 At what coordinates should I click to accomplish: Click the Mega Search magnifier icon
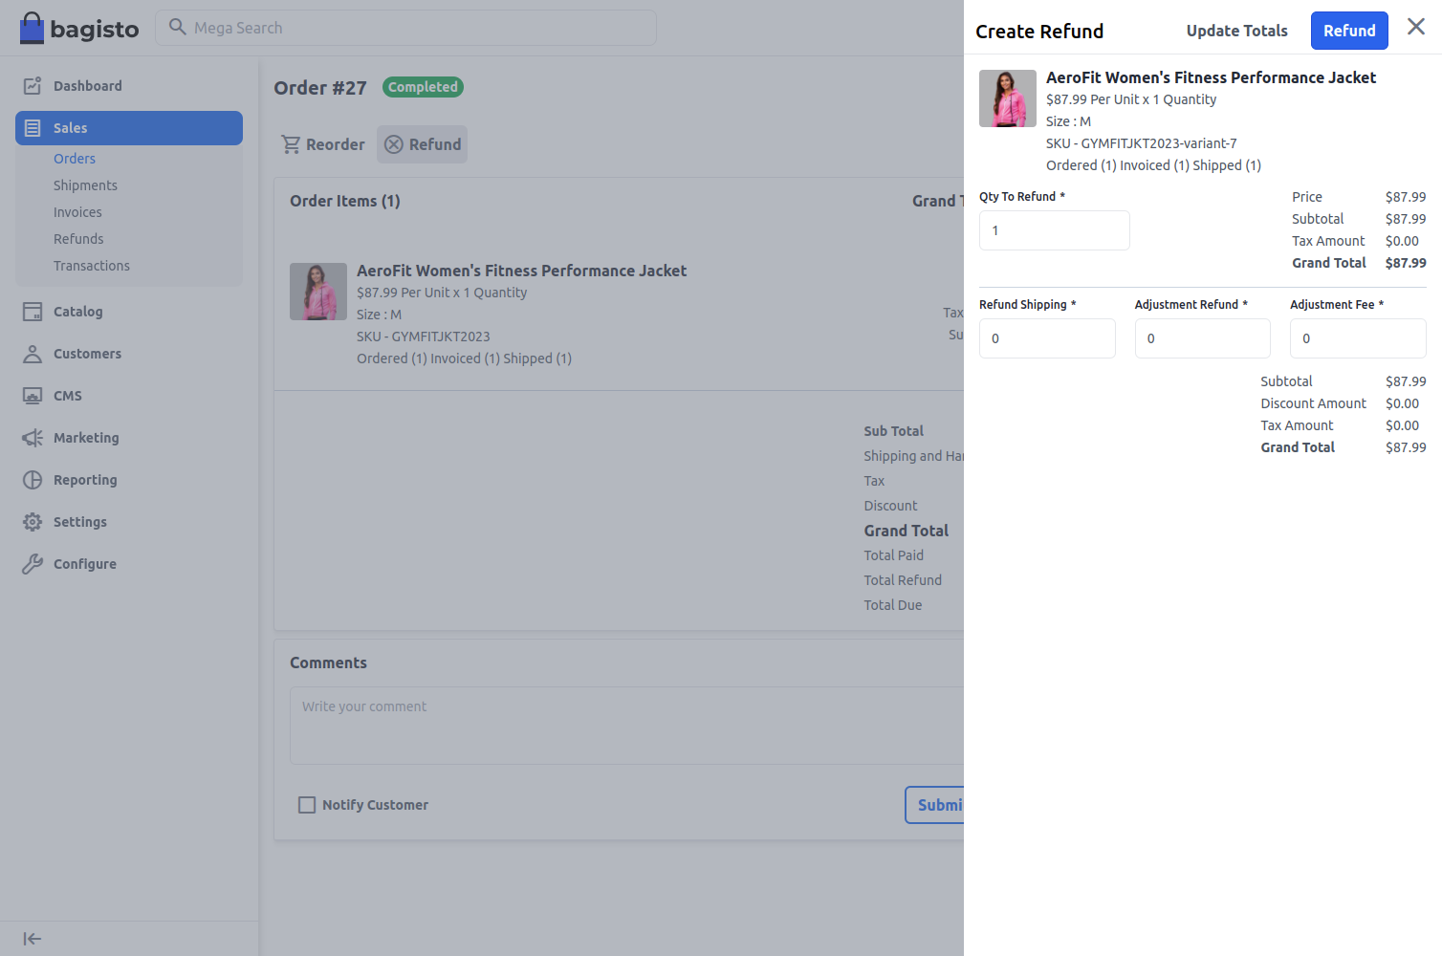point(177,27)
